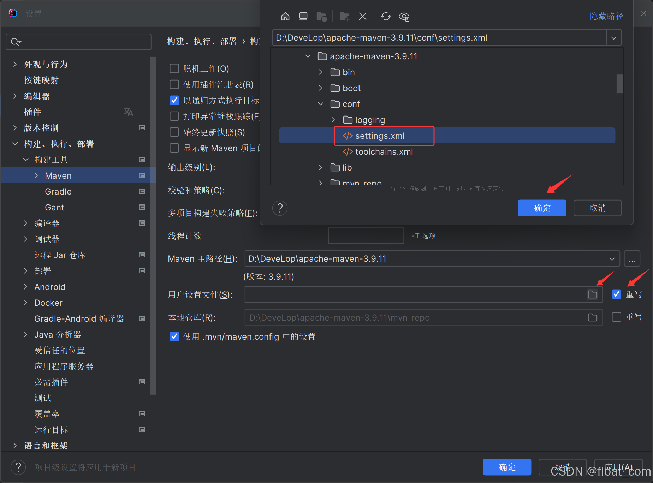Viewport: 653px width, 483px height.
Task: Browse for user settings file folder icon
Action: [592, 294]
